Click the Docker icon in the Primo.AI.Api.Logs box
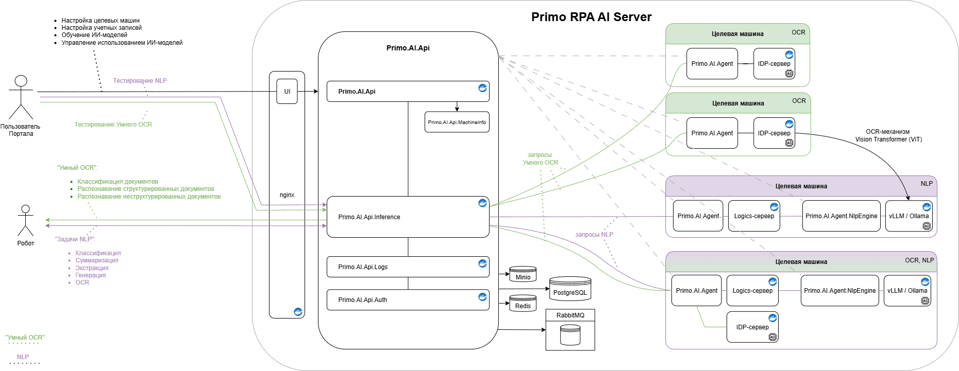Image resolution: width=959 pixels, height=371 pixels. pos(482,263)
